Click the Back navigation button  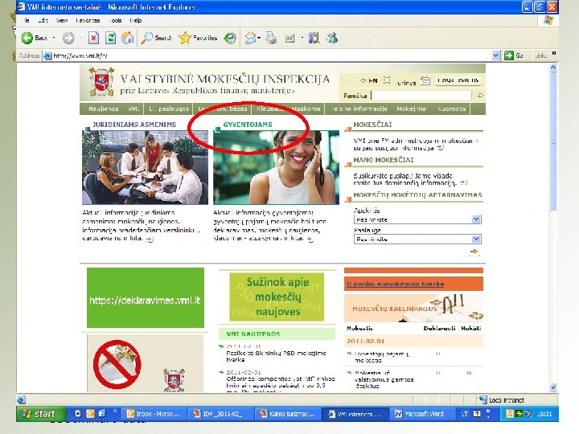[x=35, y=38]
